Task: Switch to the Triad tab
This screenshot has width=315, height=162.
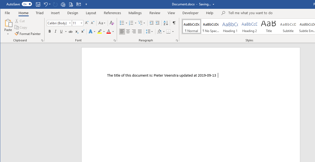Action: coord(39,13)
